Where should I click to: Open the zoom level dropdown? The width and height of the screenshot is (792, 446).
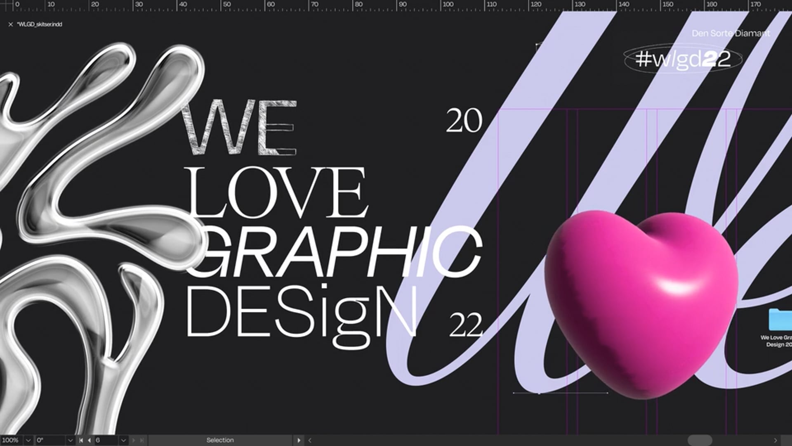click(28, 440)
